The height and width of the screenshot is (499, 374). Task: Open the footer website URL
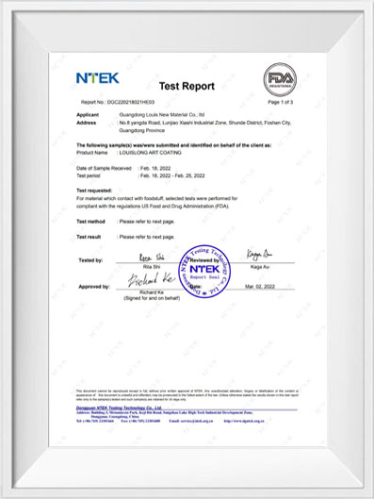click(244, 421)
